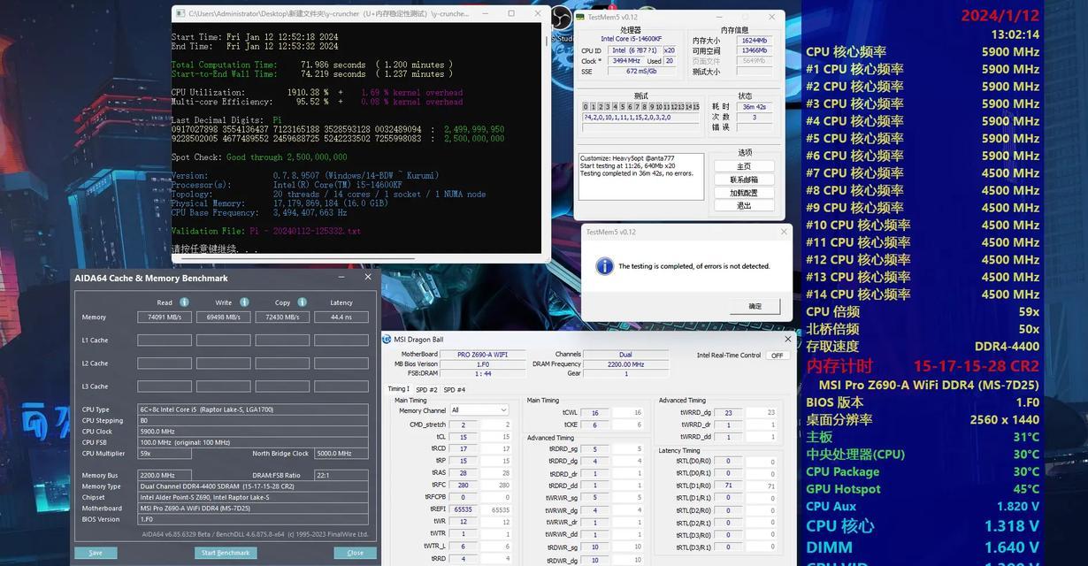
Task: Open the Memory Channel dropdown in Dragon Ball
Action: tap(479, 410)
